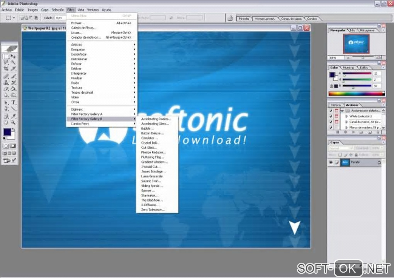Image resolution: width=394 pixels, height=278 pixels.
Task: Toggle the Marco de madera action checkmark
Action: pyautogui.click(x=331, y=128)
